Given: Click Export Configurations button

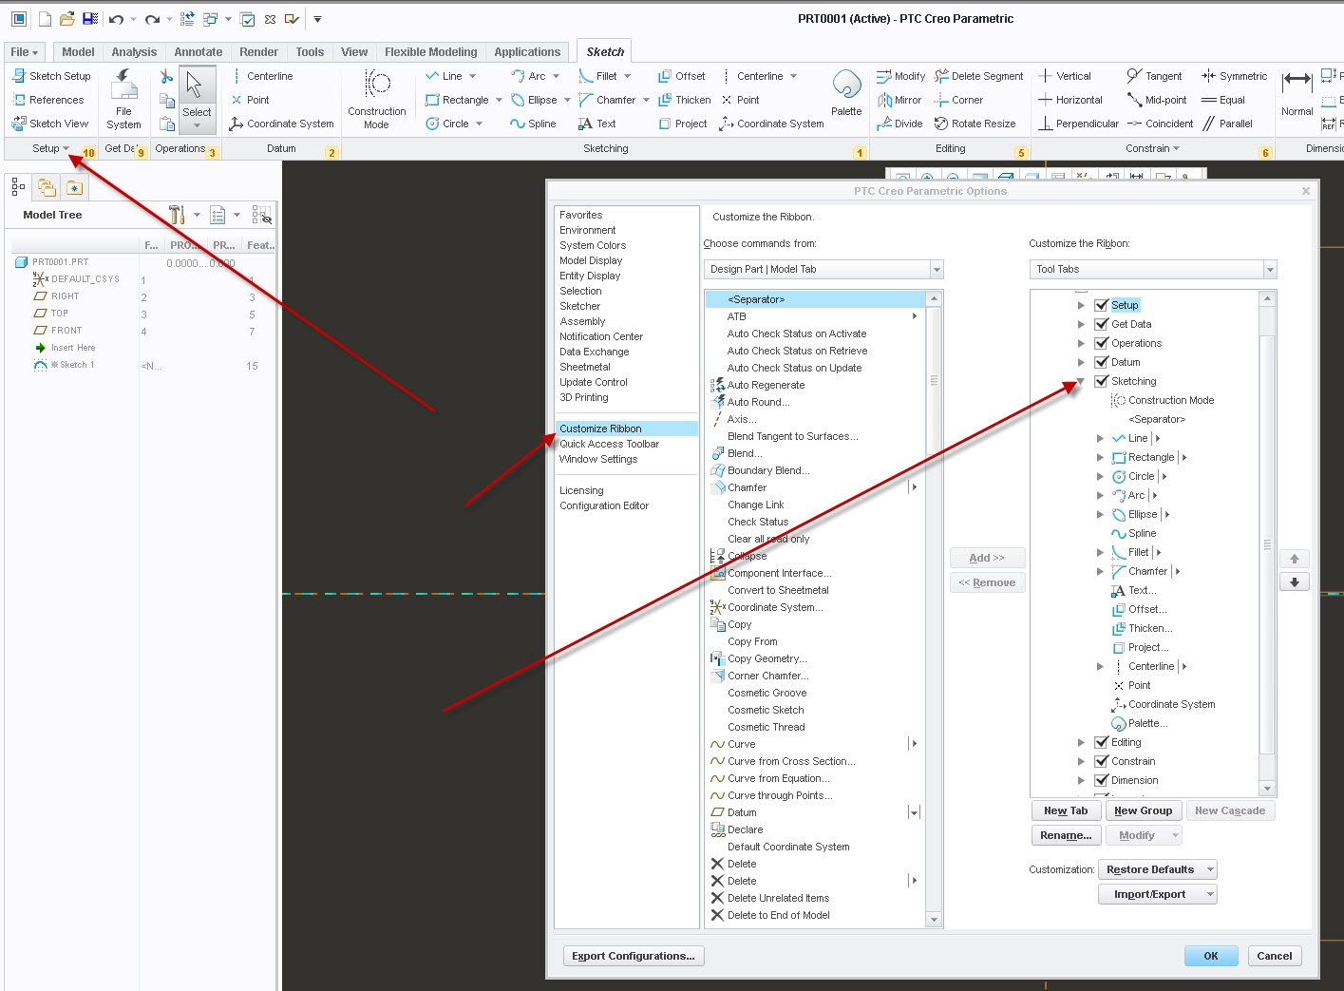Looking at the screenshot, I should point(634,956).
